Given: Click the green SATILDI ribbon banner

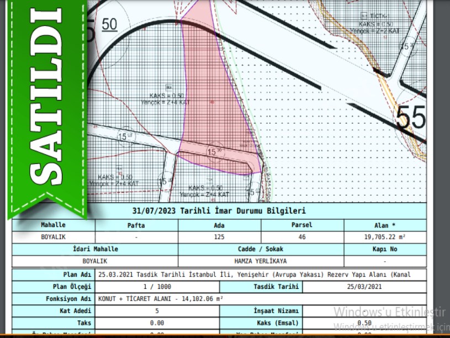Looking at the screenshot, I should [47, 105].
